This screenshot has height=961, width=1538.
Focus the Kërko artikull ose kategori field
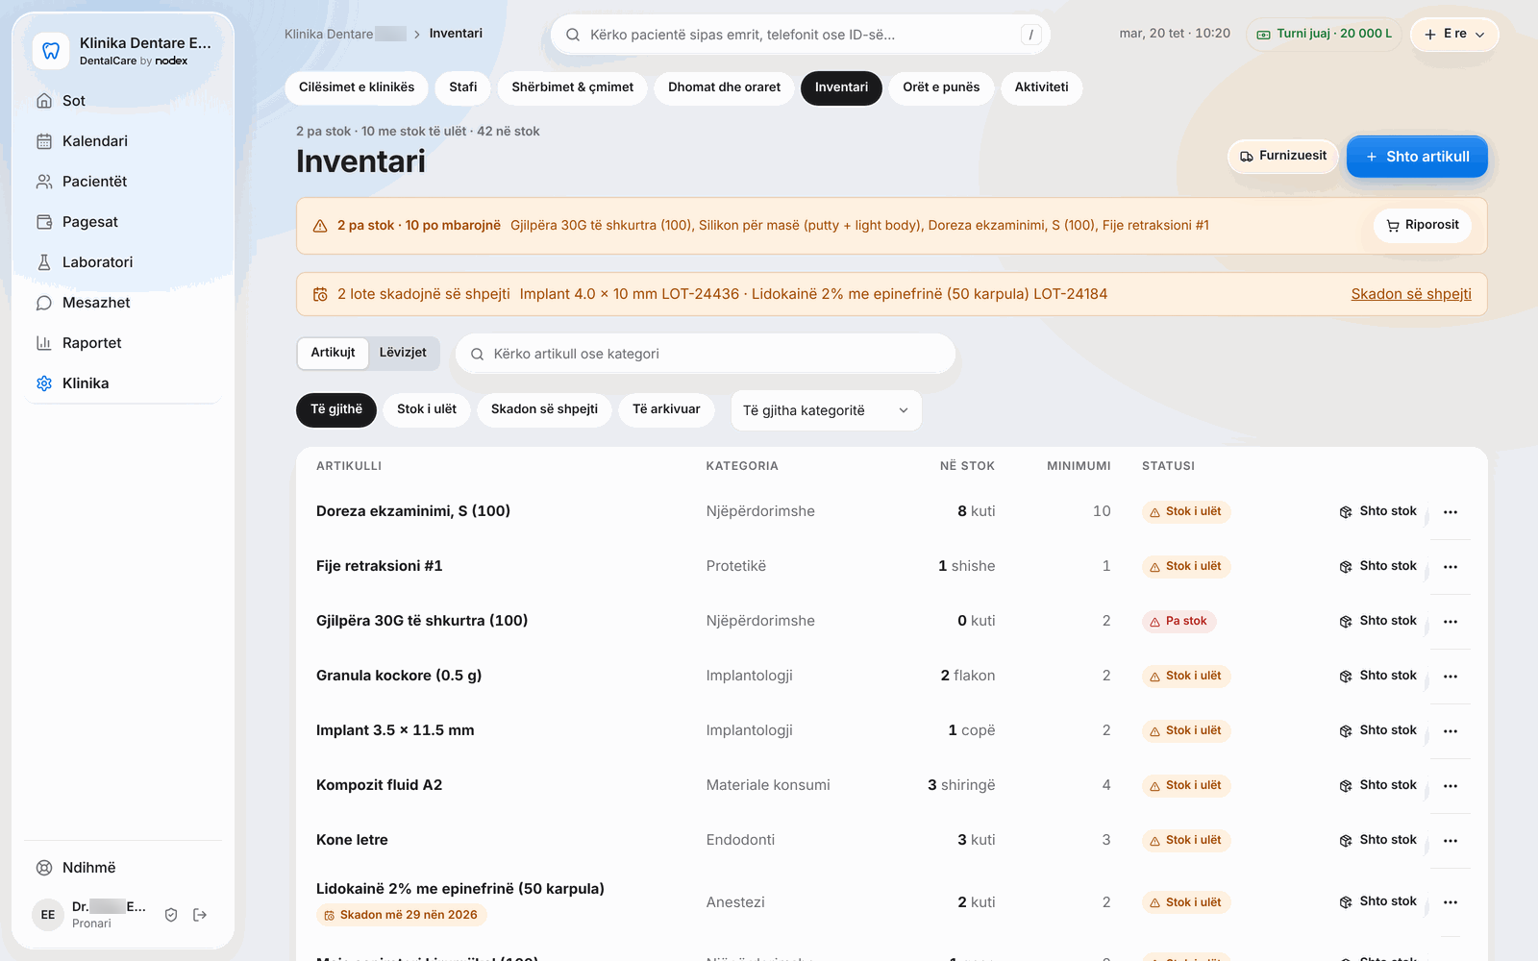(706, 354)
